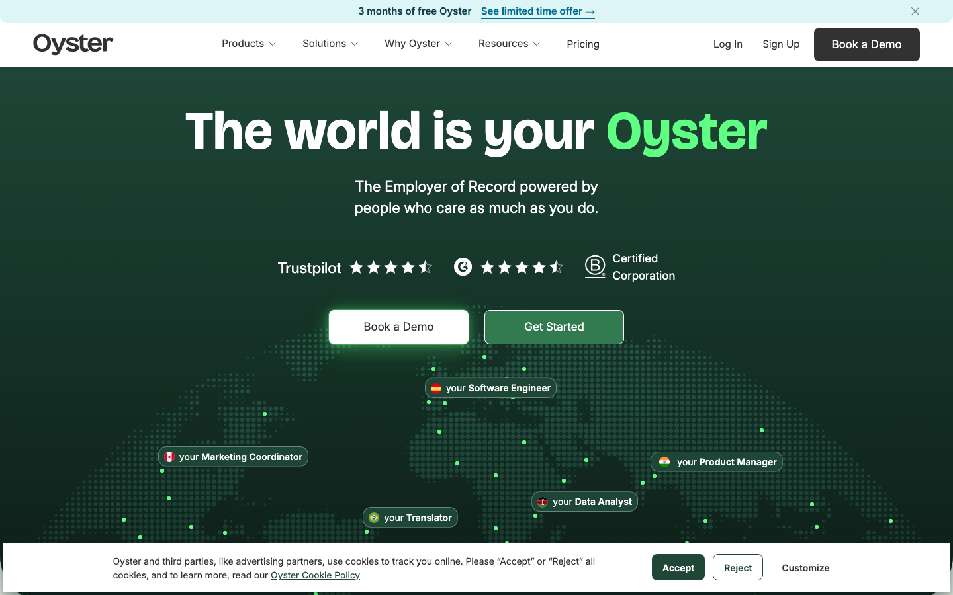This screenshot has height=595, width=953.
Task: Expand the Resources dropdown menu
Action: click(509, 44)
